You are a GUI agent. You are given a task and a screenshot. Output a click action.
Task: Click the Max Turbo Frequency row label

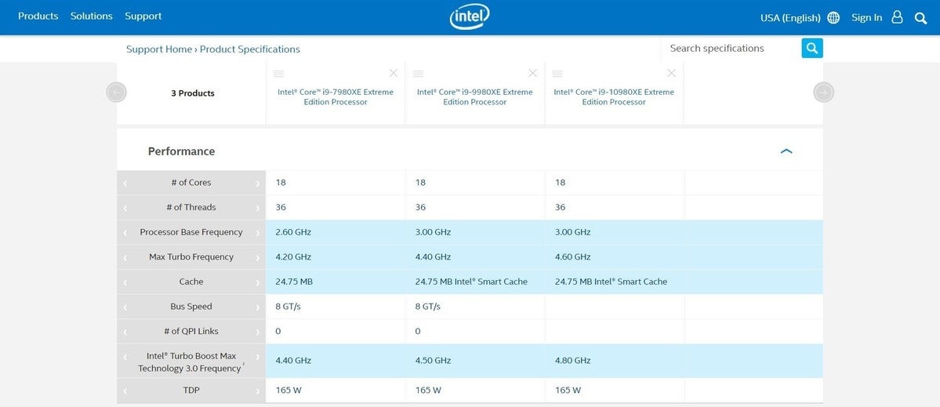coord(191,256)
